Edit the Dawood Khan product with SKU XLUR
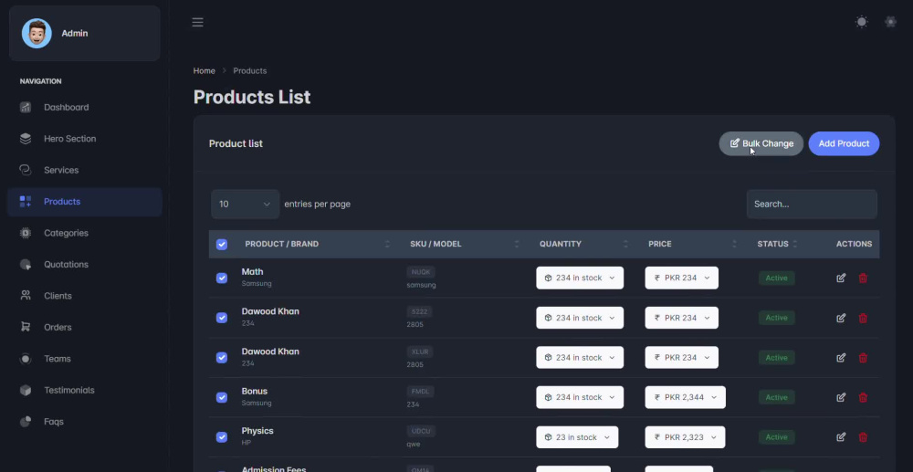The image size is (913, 472). (841, 357)
